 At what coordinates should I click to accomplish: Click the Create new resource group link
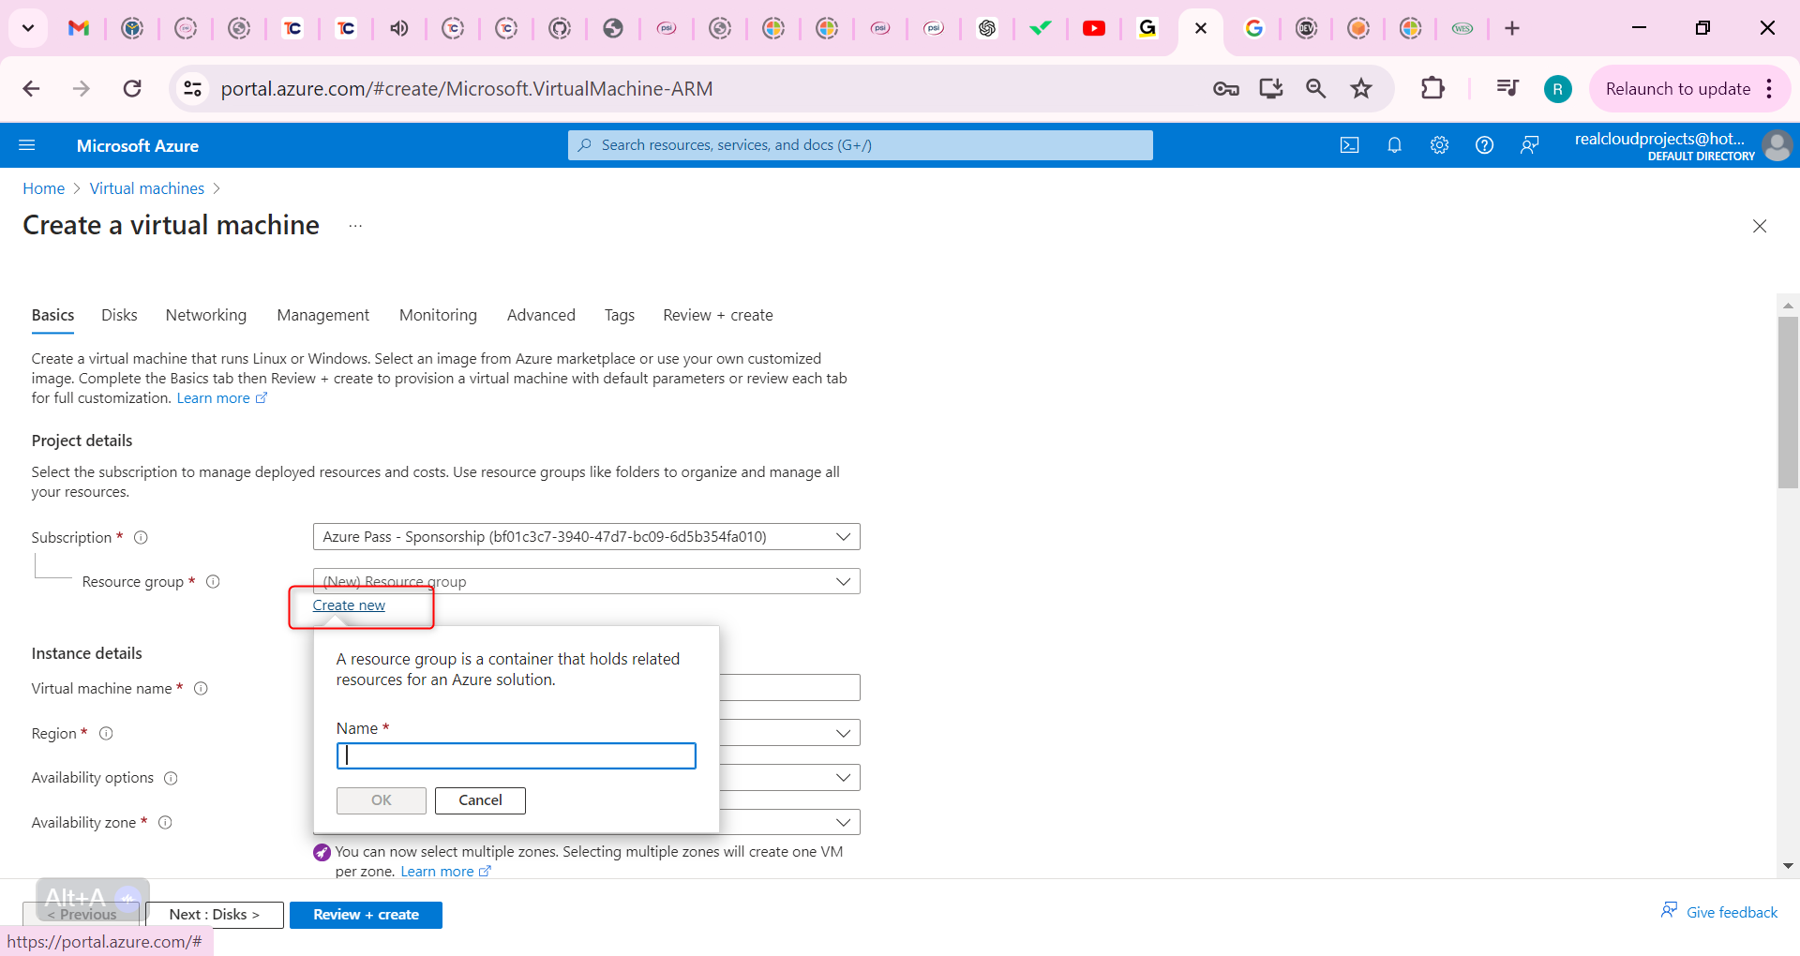pos(349,605)
